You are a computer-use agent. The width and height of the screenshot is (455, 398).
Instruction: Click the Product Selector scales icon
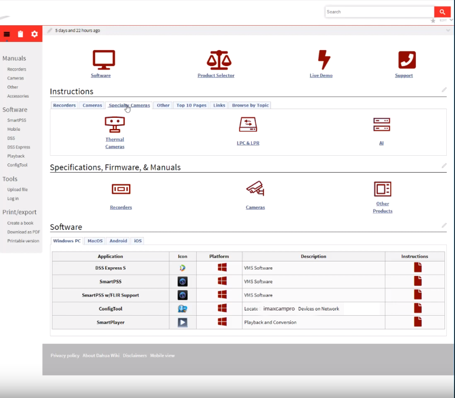pos(219,60)
